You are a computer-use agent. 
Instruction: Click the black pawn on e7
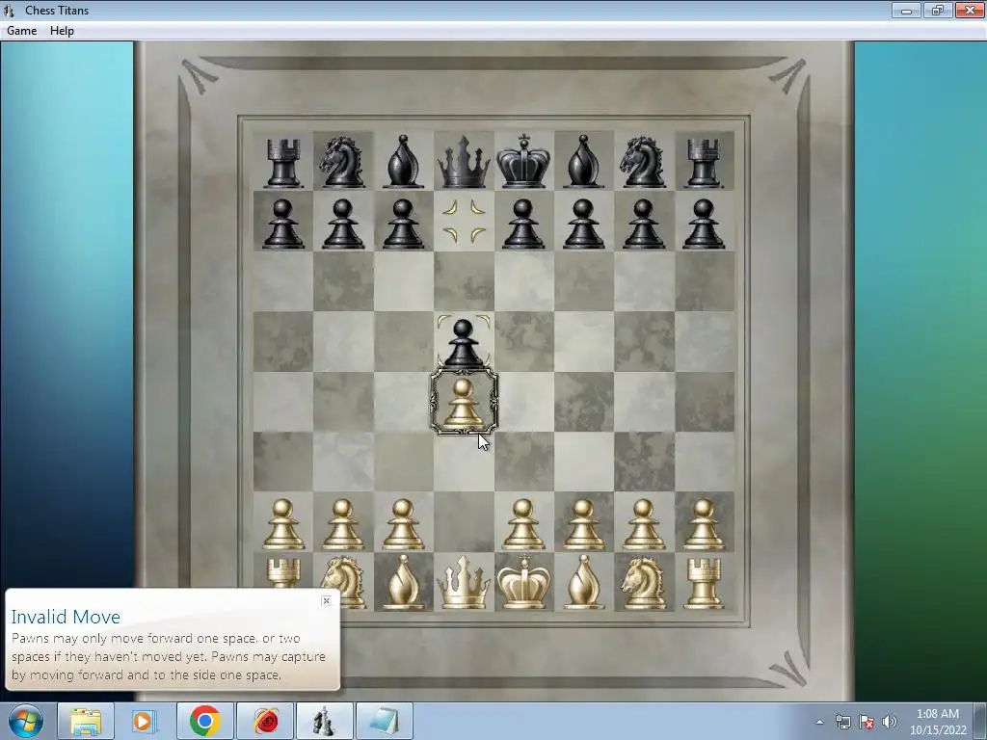click(523, 224)
